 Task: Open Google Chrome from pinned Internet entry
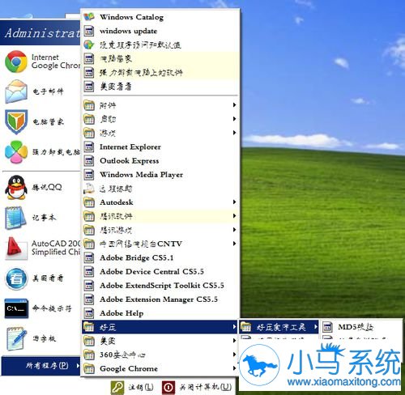click(42, 62)
